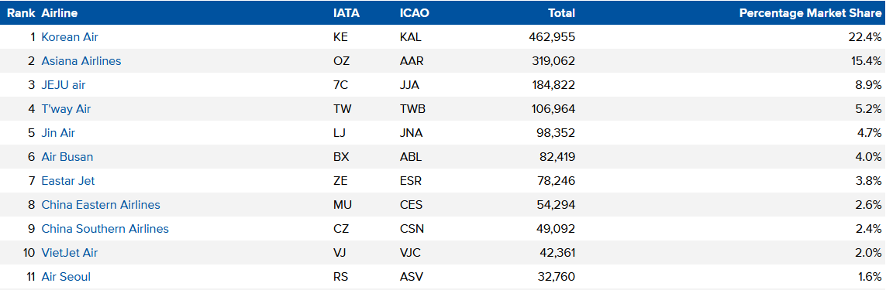Select the Jin Air link
Screen dimensions: 886x290
coord(58,133)
